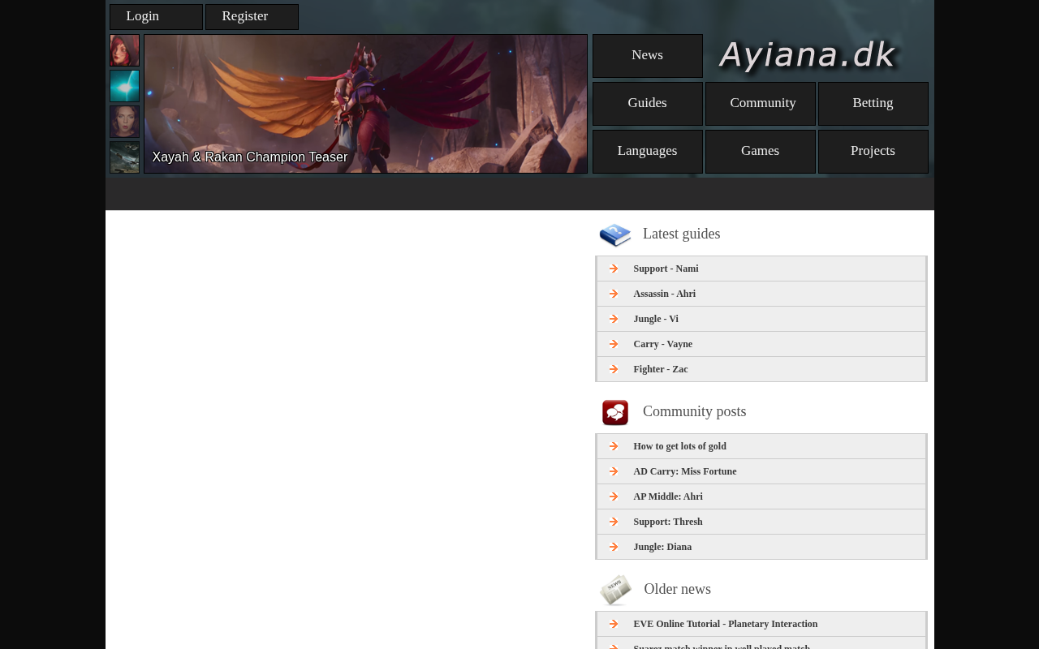Click the arrow icon beside EVE Online Tutorial
Image resolution: width=1039 pixels, height=649 pixels.
click(x=614, y=624)
